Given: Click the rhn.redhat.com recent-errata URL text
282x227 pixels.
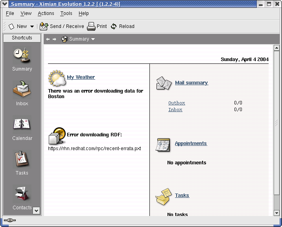Looking at the screenshot, I should point(94,149).
